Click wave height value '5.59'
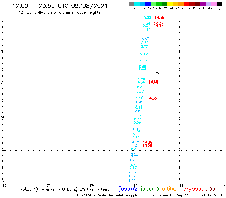This screenshot has height=198, width=226. pos(137,122)
